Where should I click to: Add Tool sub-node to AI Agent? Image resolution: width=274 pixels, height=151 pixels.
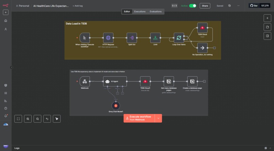(122, 93)
